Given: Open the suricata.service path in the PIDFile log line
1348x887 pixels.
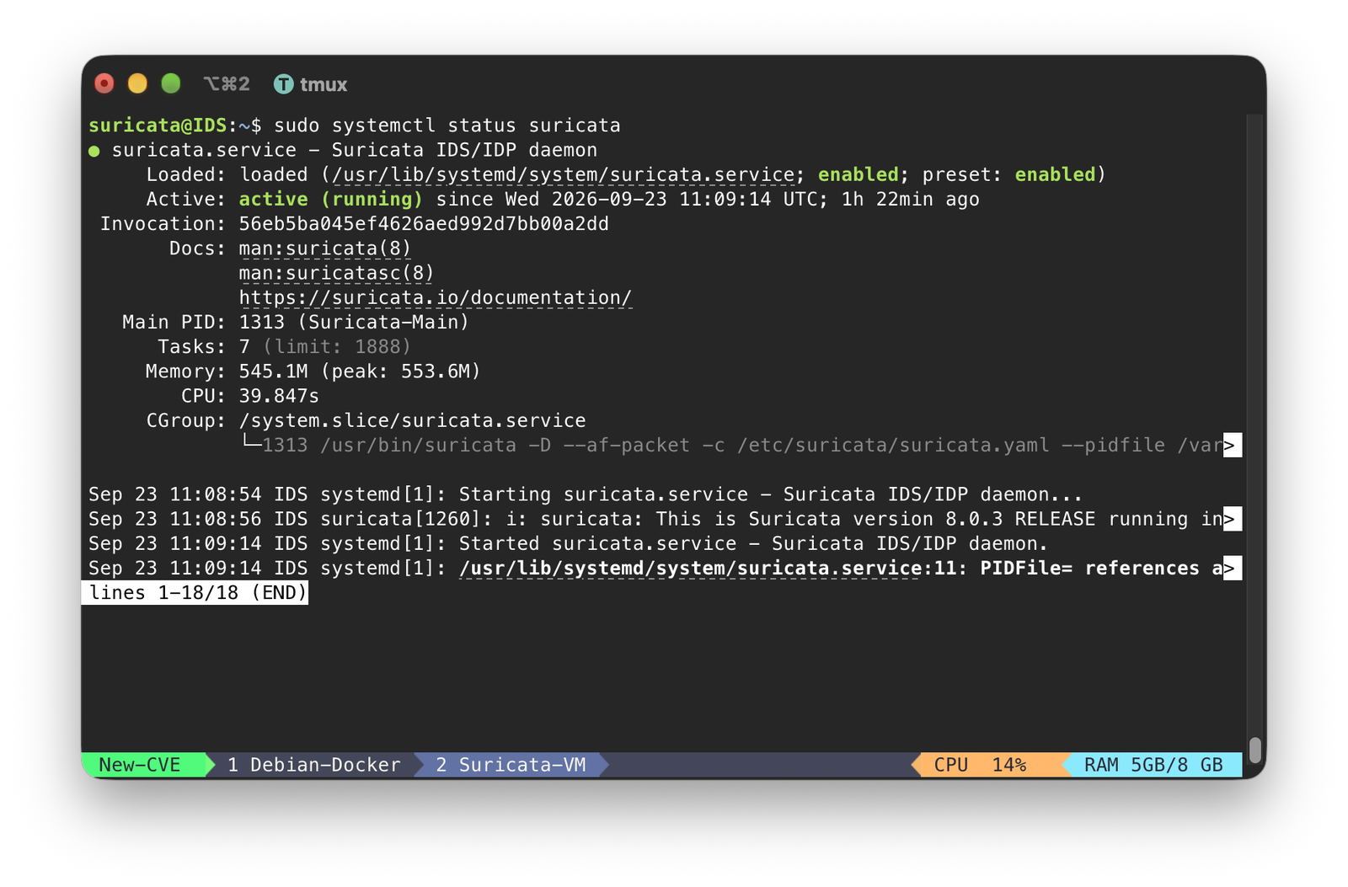Looking at the screenshot, I should point(690,569).
